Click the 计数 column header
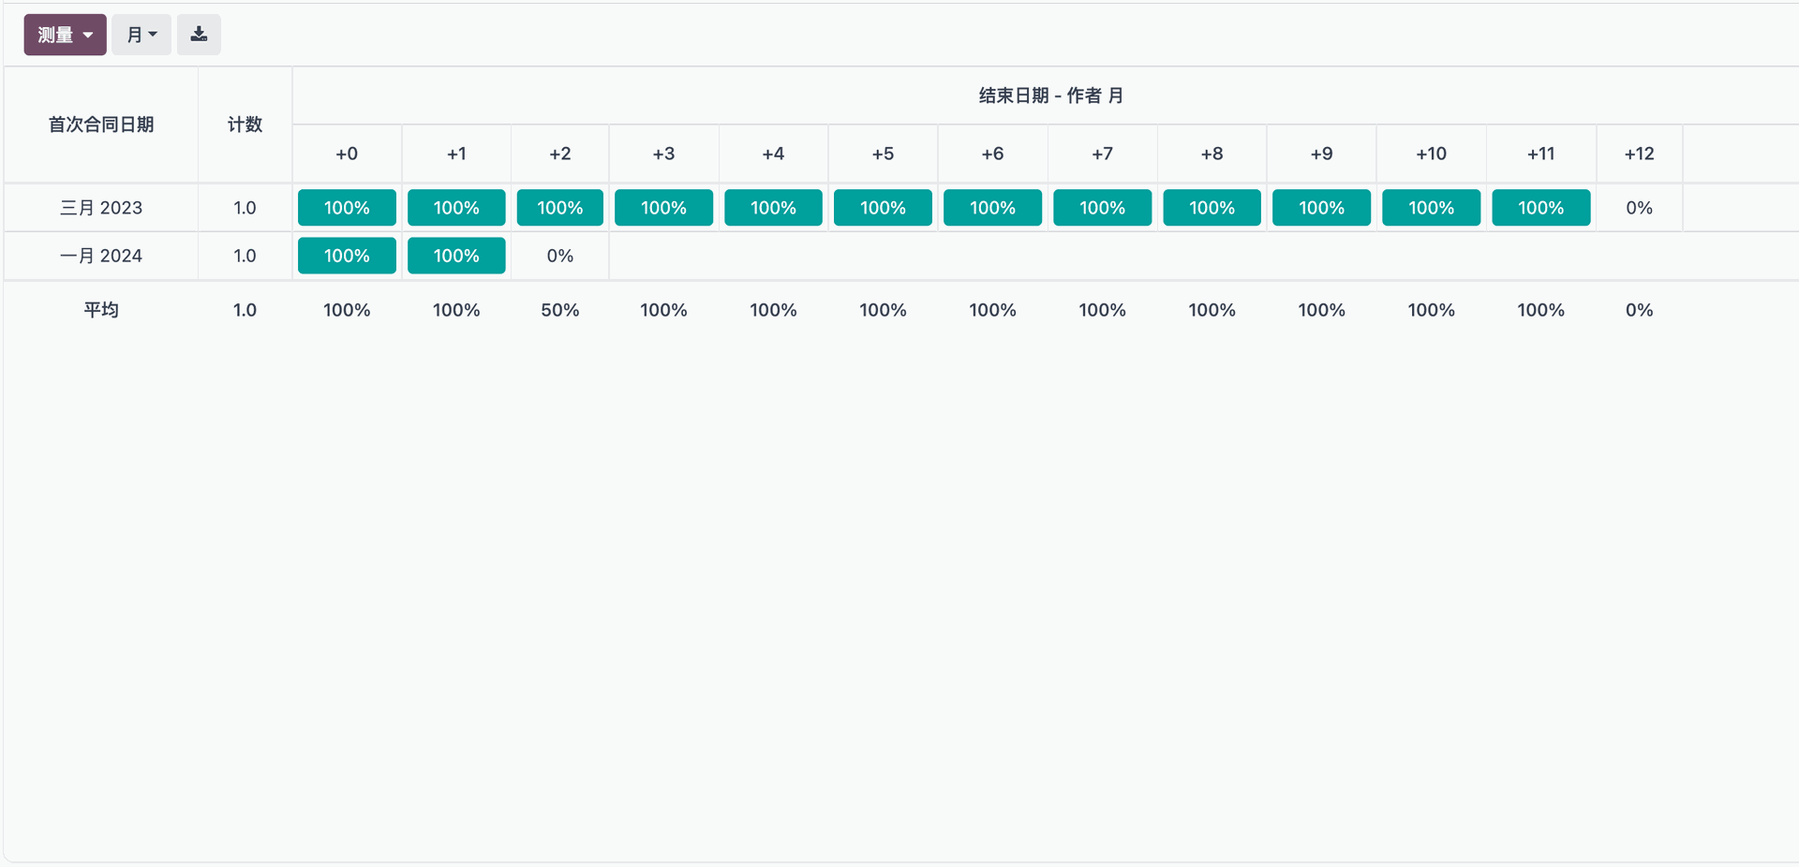The height and width of the screenshot is (867, 1799). (245, 125)
